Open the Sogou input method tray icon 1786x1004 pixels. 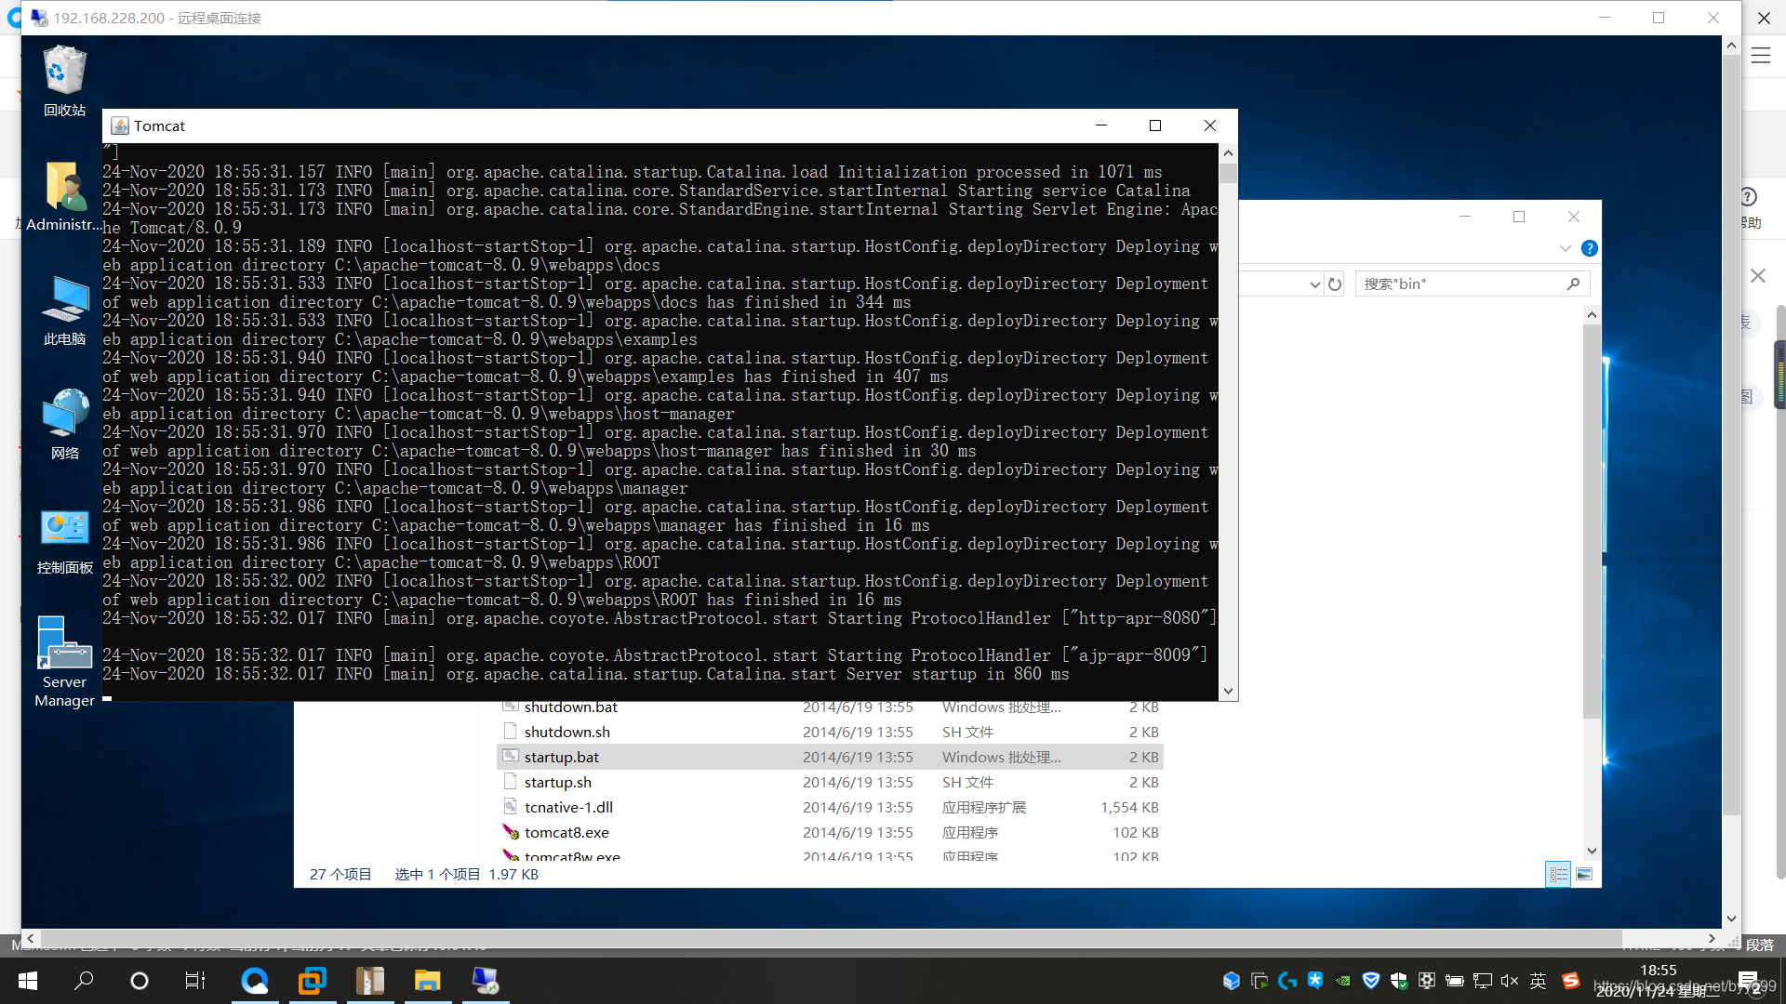pyautogui.click(x=1570, y=980)
